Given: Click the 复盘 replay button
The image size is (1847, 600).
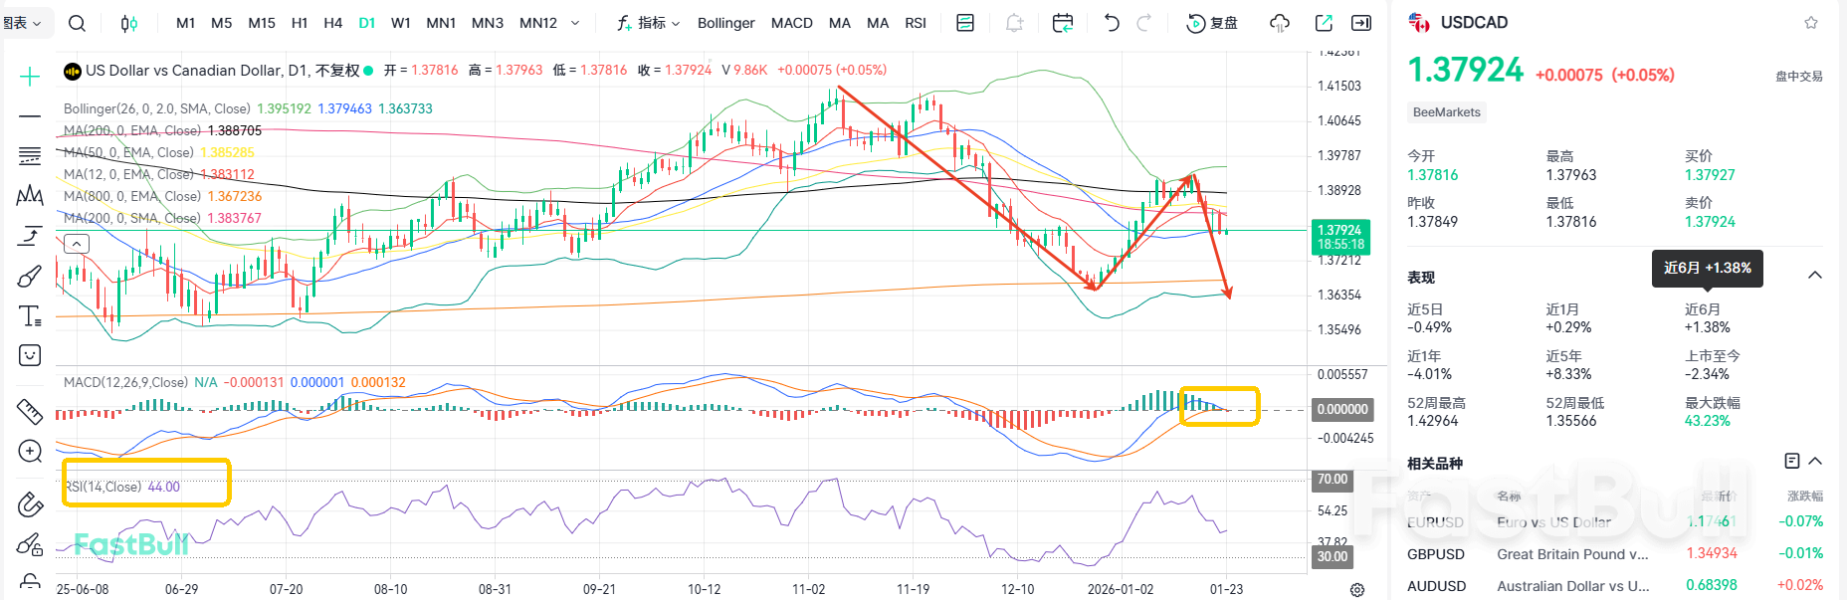Looking at the screenshot, I should [1212, 23].
